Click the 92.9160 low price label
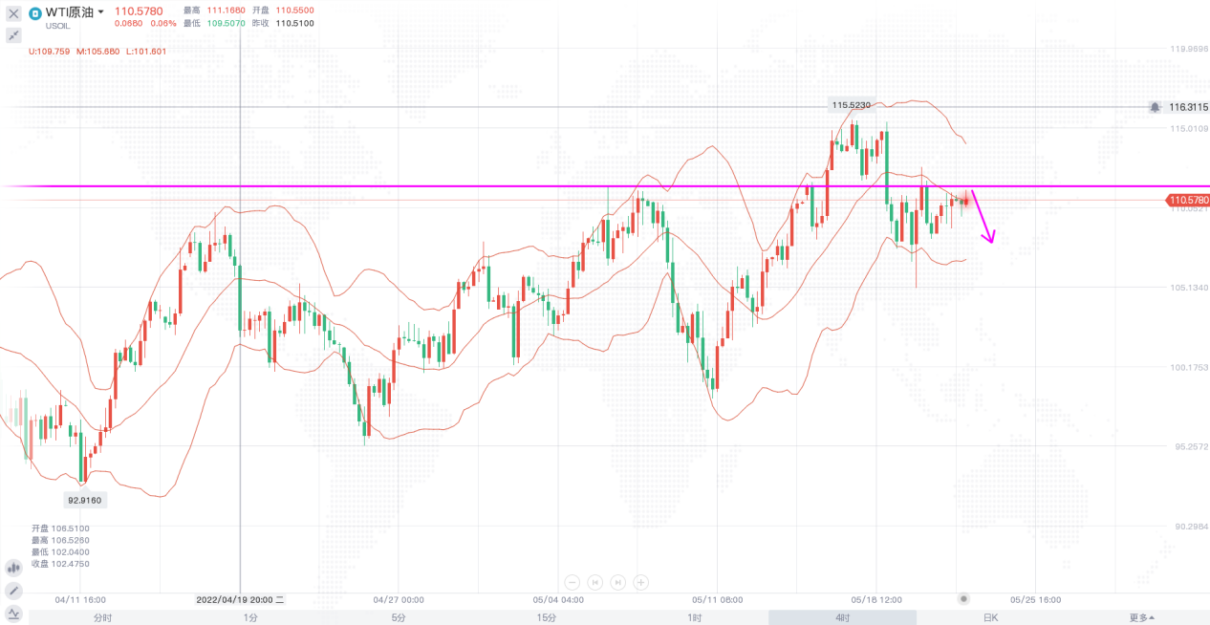 pyautogui.click(x=84, y=499)
